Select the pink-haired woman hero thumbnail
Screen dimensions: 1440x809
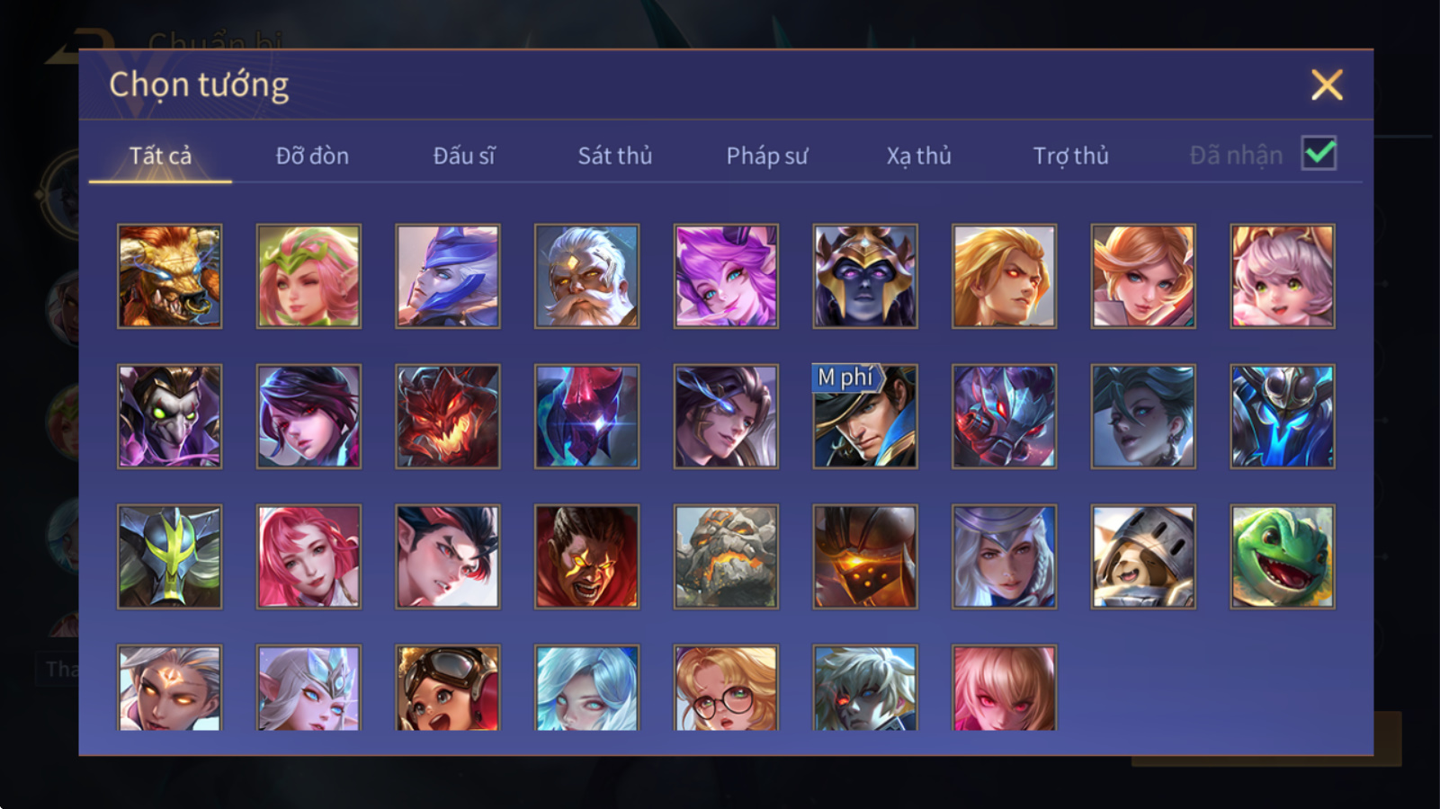309,556
